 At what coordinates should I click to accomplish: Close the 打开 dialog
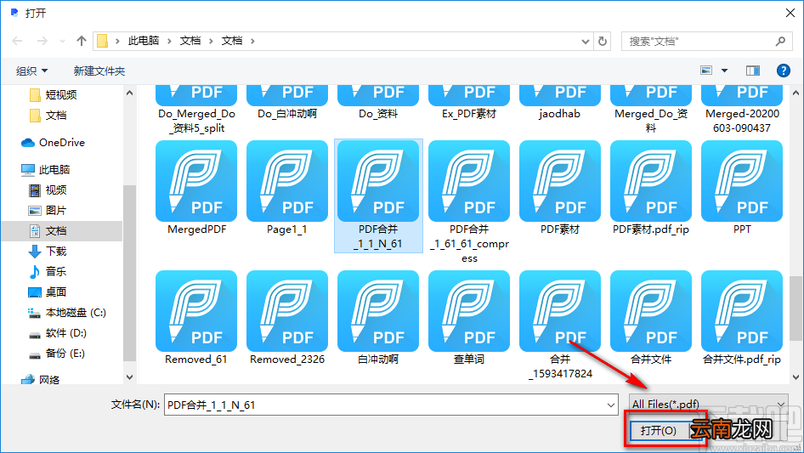(x=790, y=13)
